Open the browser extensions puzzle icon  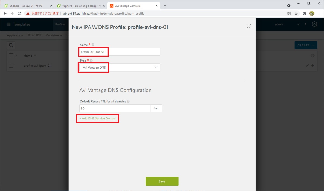pos(305,13)
